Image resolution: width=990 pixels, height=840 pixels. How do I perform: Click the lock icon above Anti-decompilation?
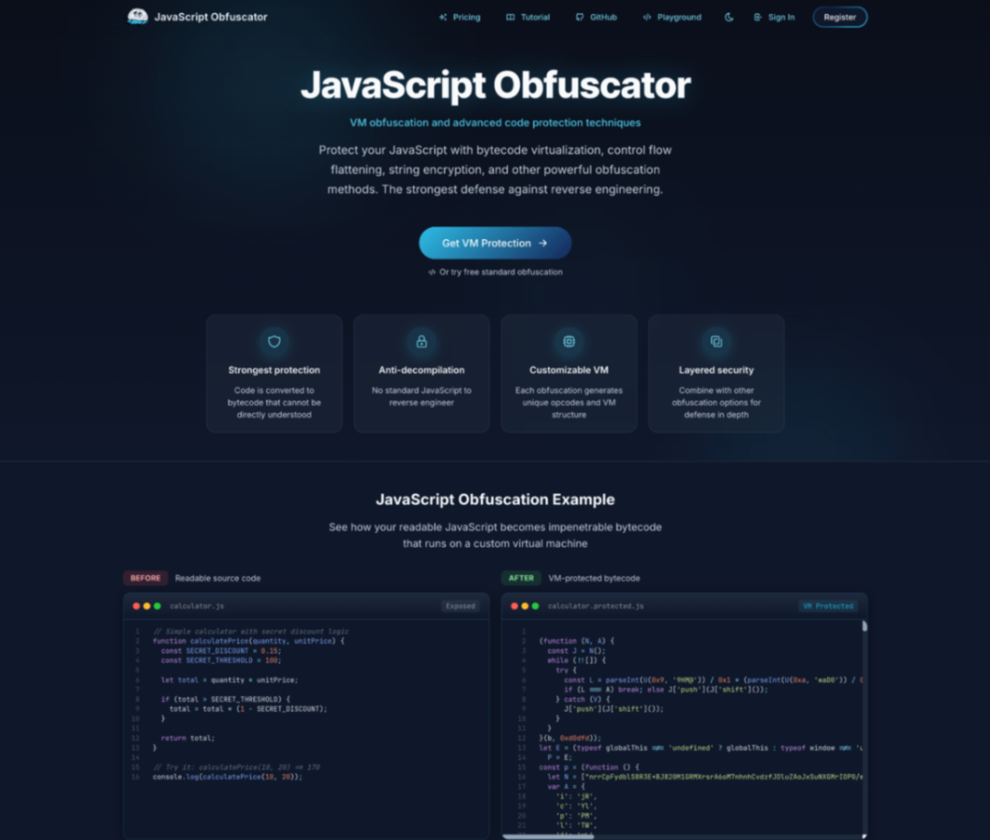click(x=422, y=341)
